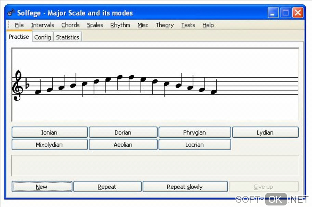
Task: Select the Phrygian answer button
Action: pos(195,132)
